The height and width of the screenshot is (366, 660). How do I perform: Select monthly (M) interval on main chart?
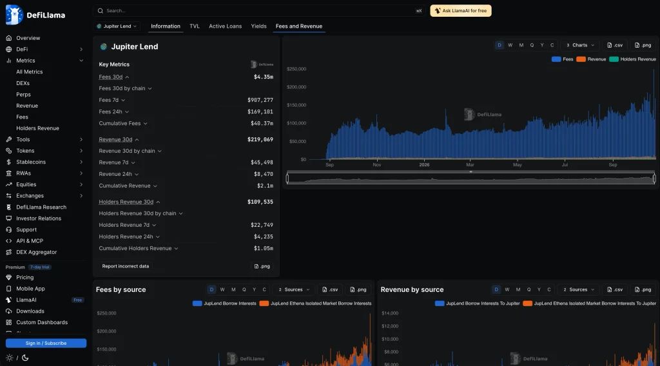pyautogui.click(x=521, y=45)
